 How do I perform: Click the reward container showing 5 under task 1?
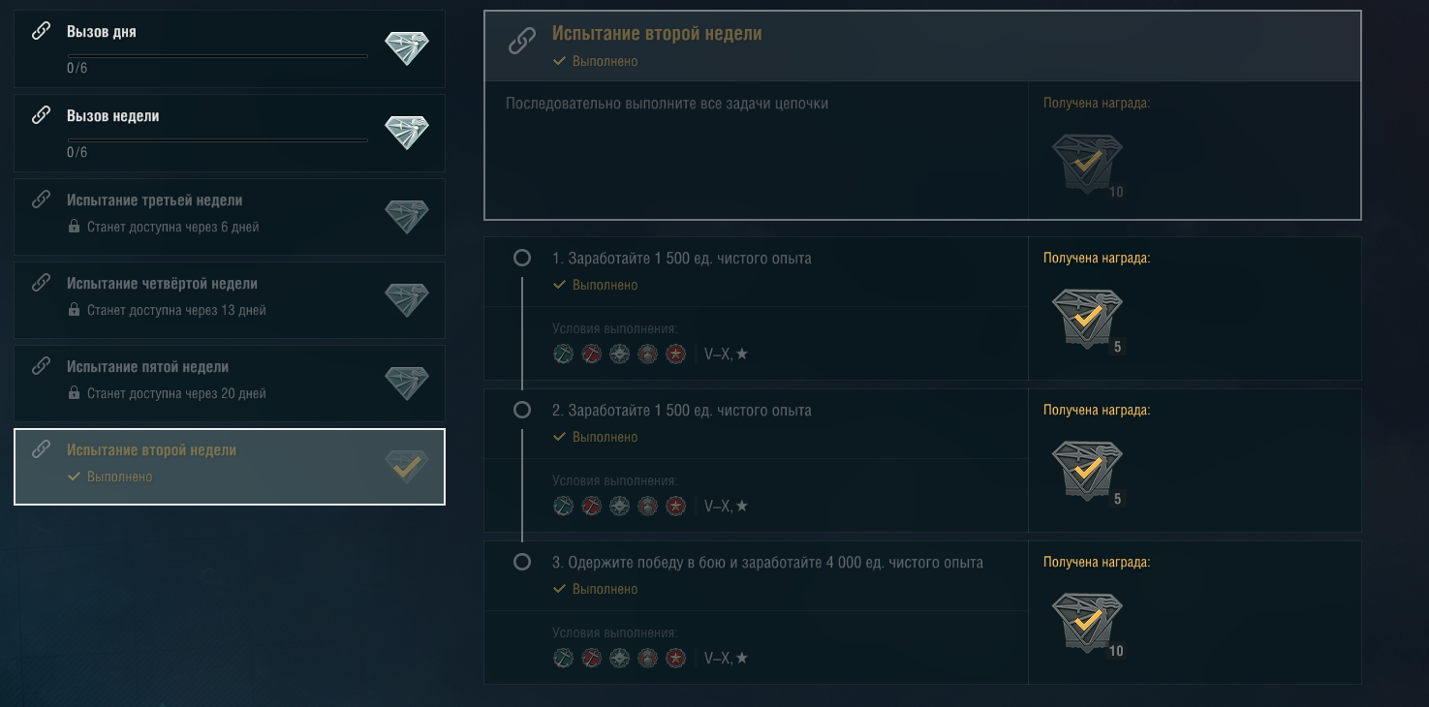point(1088,321)
